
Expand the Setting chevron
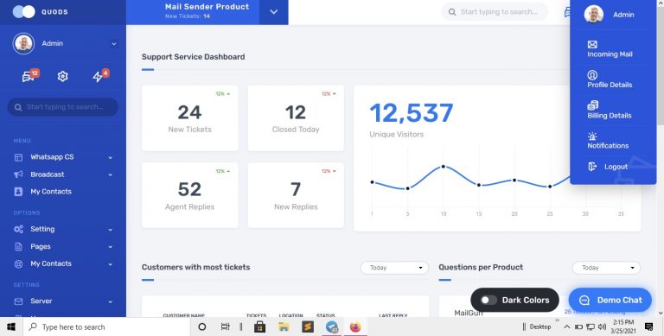pyautogui.click(x=110, y=230)
